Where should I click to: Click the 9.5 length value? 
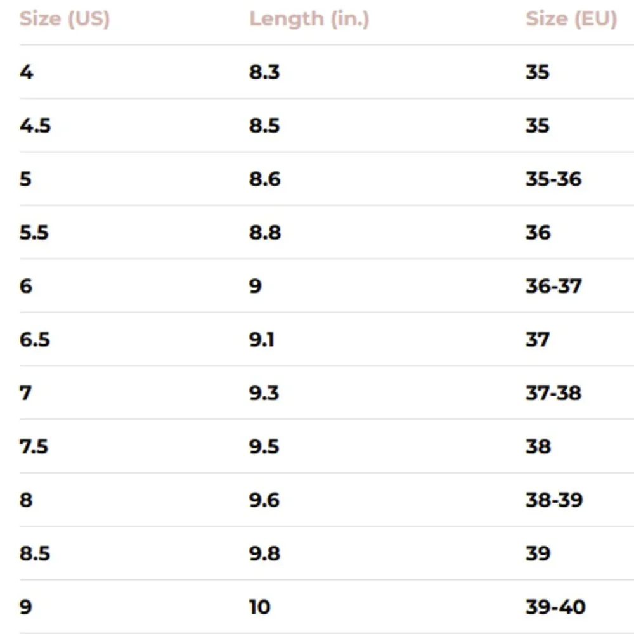point(264,446)
